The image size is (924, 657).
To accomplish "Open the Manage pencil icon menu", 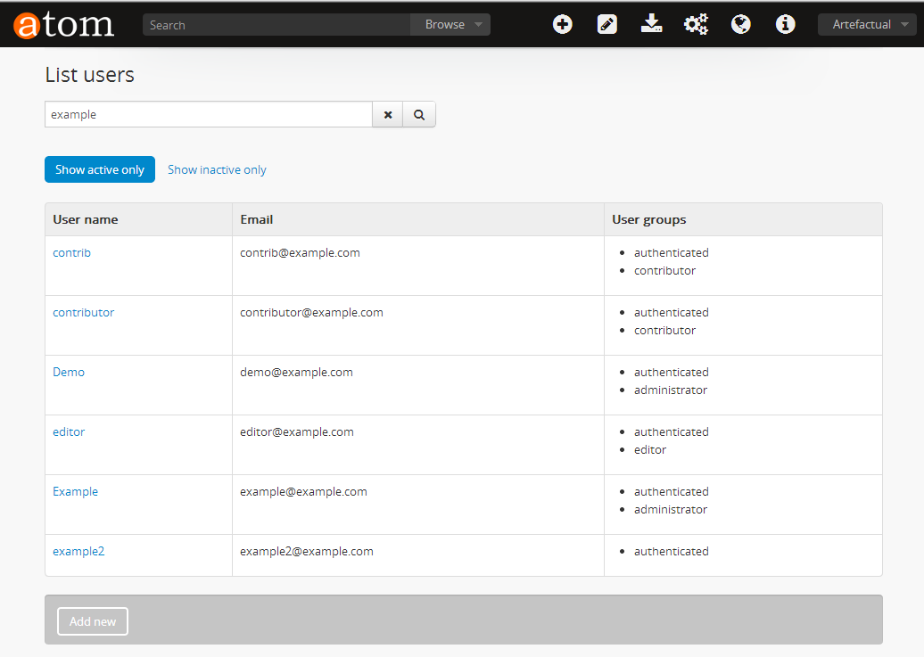I will (x=607, y=25).
